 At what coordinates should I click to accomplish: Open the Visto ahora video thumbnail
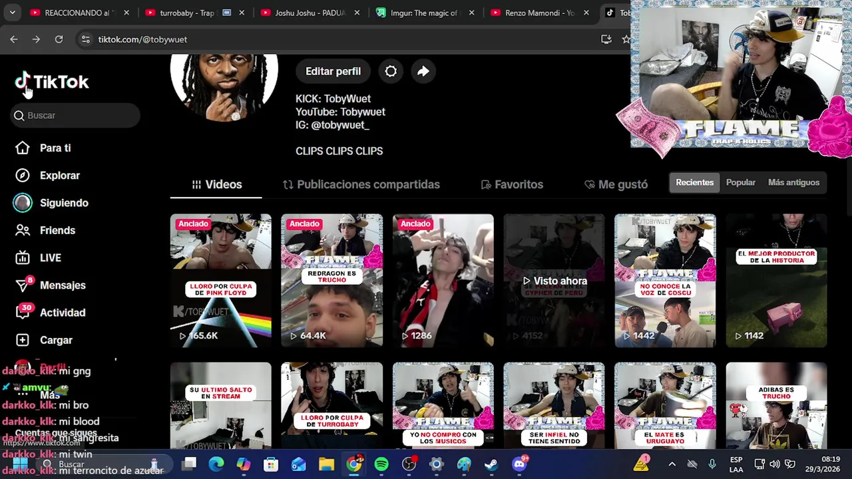(554, 281)
